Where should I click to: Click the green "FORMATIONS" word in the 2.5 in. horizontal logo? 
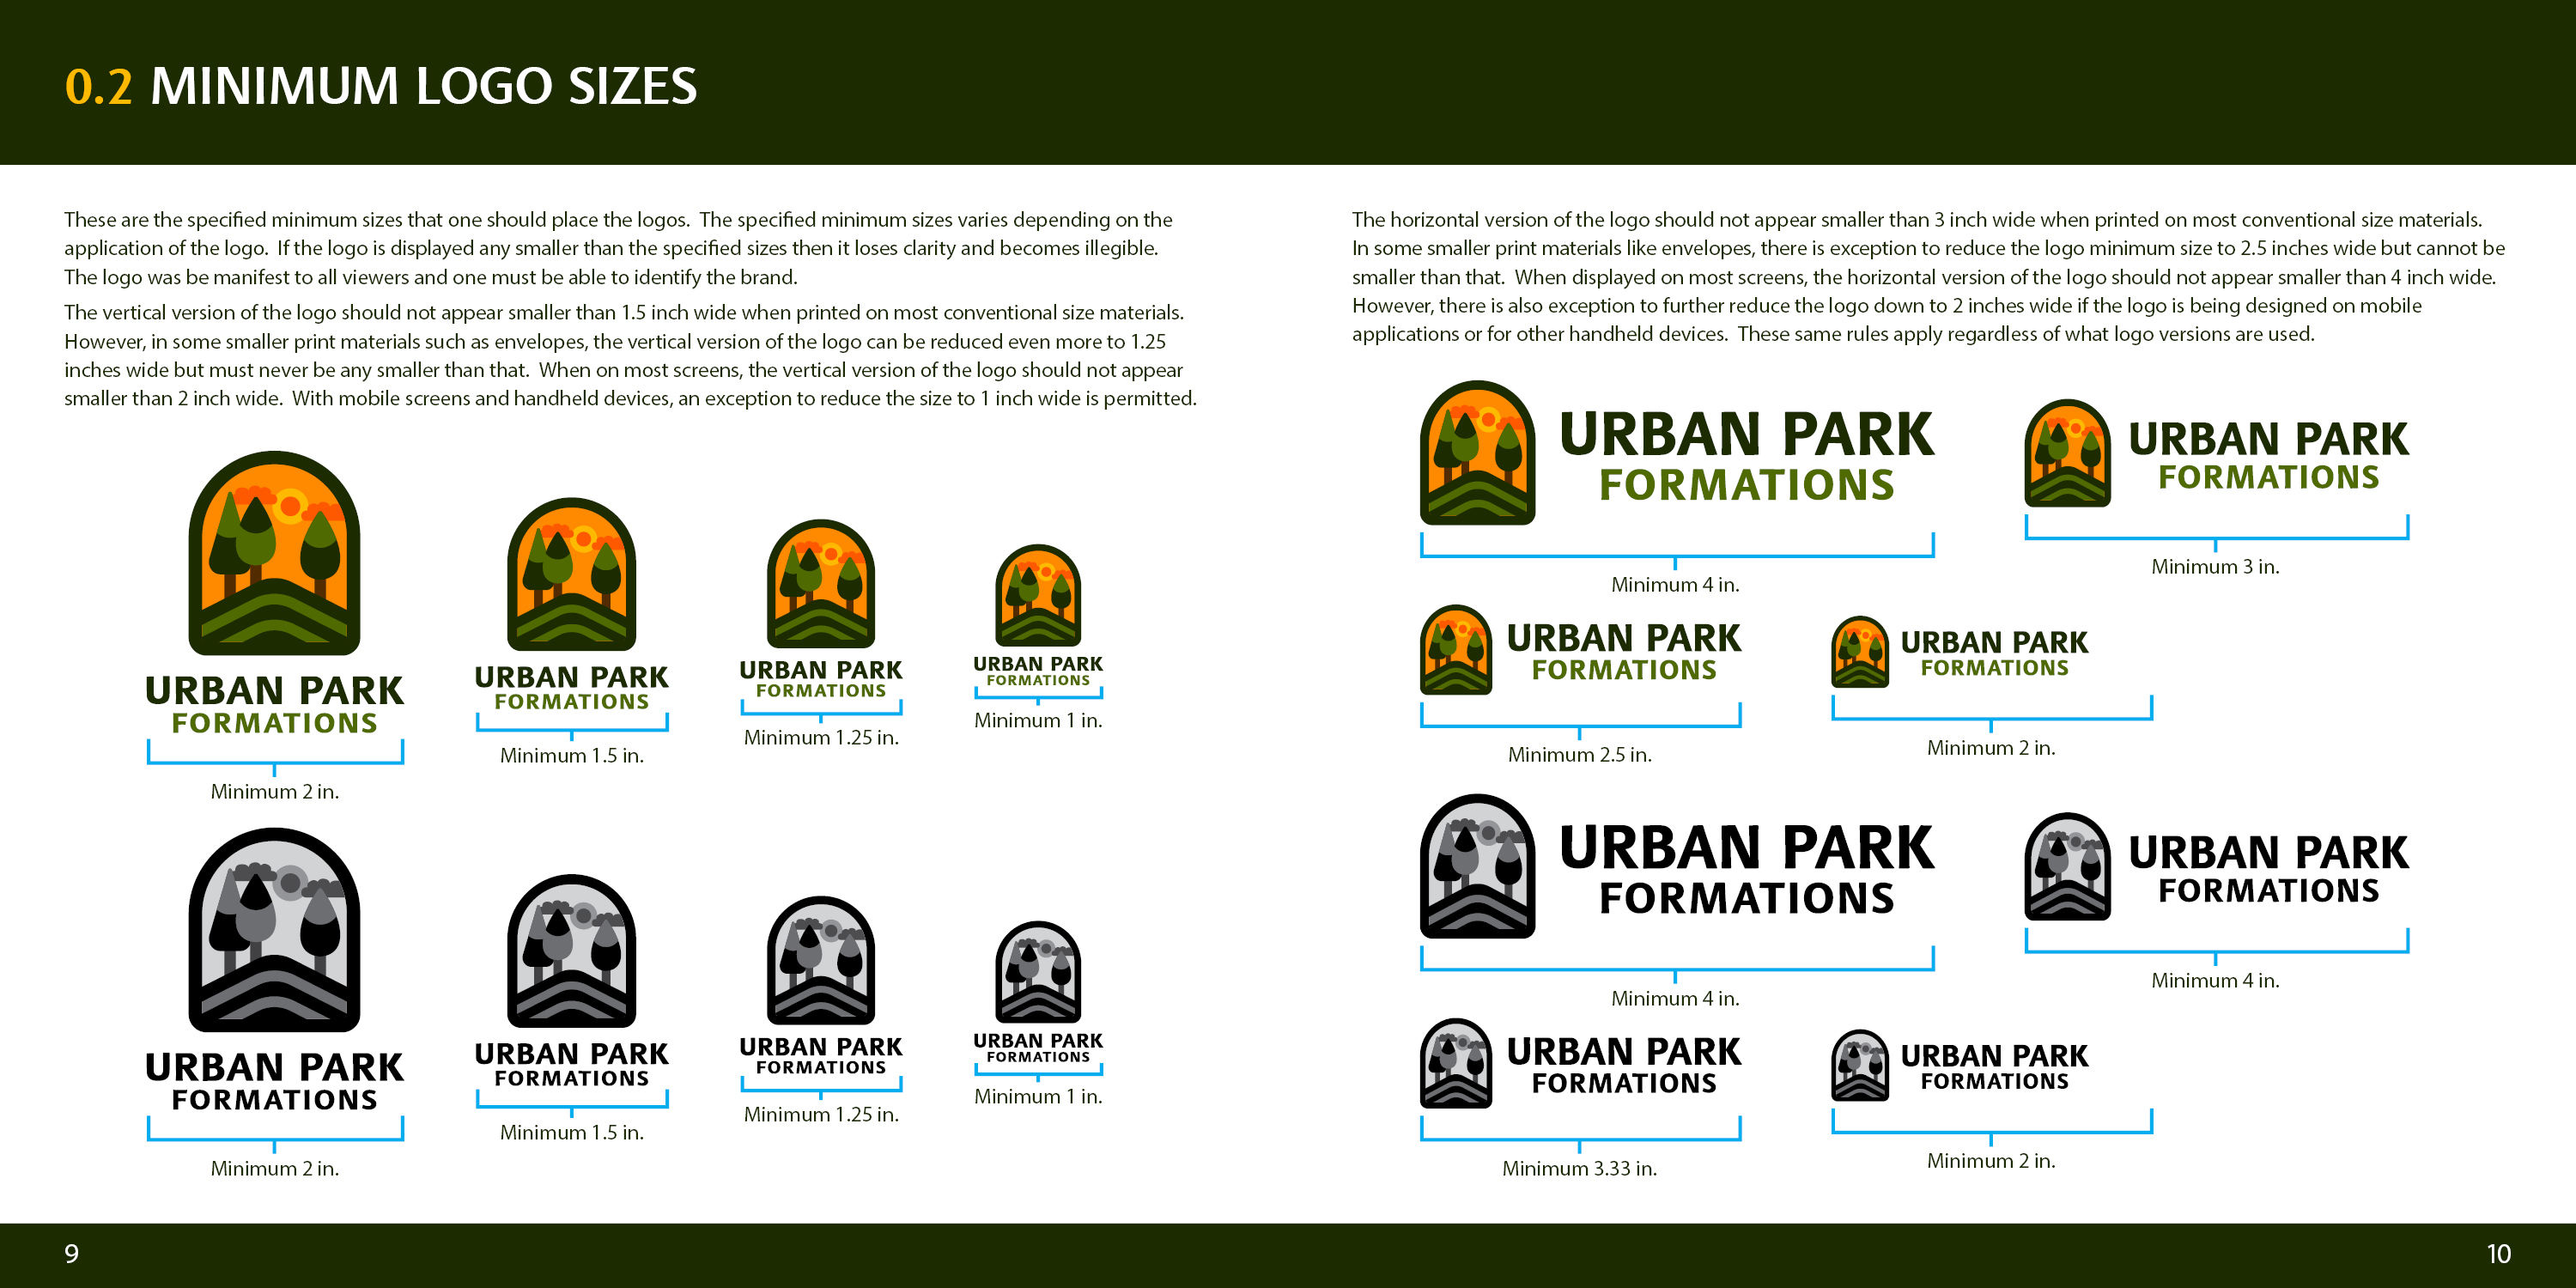coord(1624,670)
